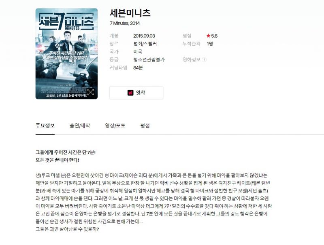
Task: Go to the 평점 tab
Action: point(145,126)
